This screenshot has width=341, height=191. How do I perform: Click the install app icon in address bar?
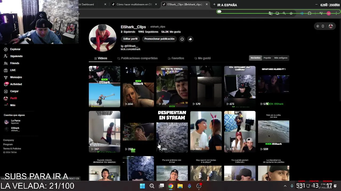click(277, 13)
